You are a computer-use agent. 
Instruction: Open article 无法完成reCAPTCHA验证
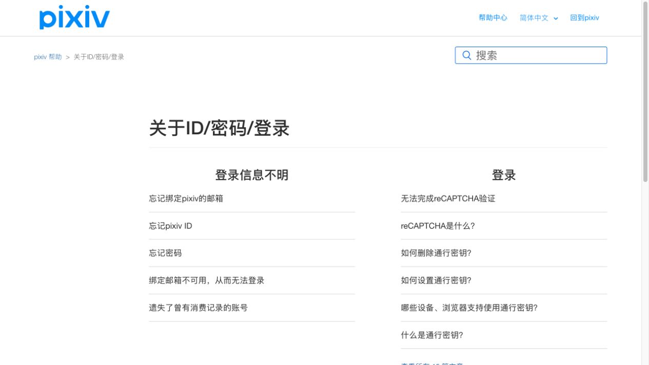click(448, 198)
